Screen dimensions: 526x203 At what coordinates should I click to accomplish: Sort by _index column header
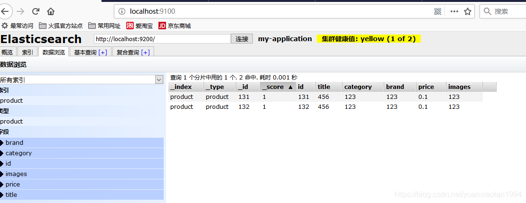click(186, 87)
